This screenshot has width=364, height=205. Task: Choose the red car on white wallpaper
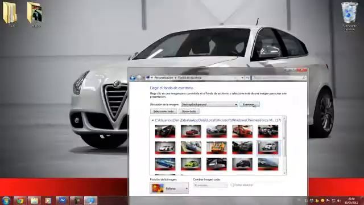tap(191, 131)
